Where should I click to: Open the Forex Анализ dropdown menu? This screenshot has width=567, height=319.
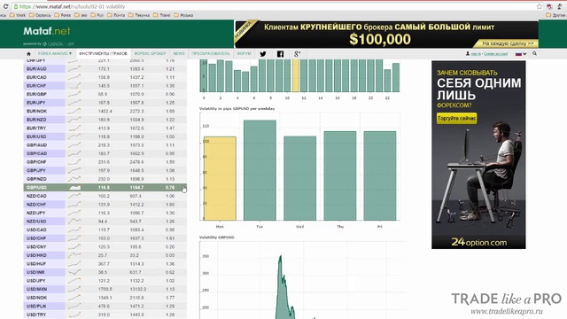(x=55, y=53)
